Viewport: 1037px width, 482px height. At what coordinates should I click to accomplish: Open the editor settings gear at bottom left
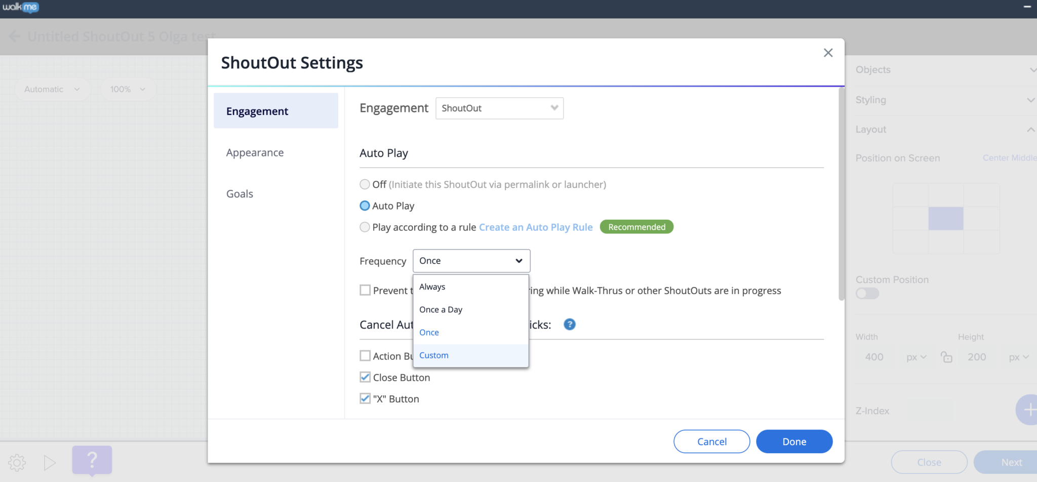click(x=17, y=462)
